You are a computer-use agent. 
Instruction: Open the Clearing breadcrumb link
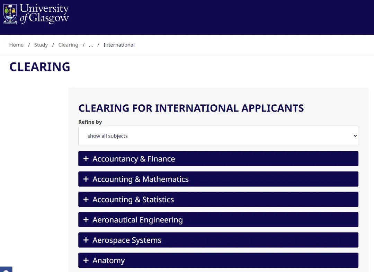pyautogui.click(x=68, y=45)
